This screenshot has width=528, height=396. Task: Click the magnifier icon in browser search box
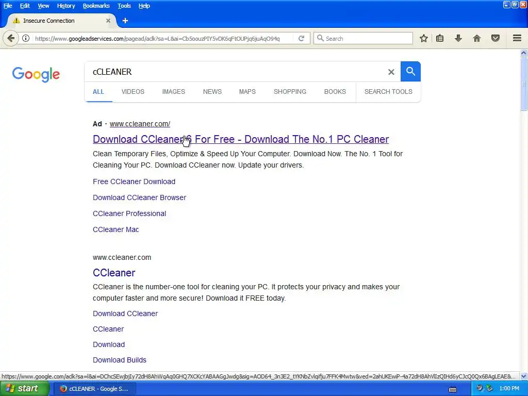pos(320,38)
